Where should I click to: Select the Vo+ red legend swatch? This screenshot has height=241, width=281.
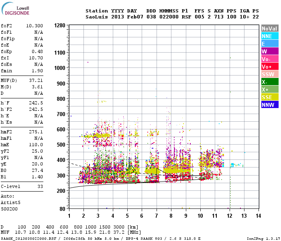270,67
